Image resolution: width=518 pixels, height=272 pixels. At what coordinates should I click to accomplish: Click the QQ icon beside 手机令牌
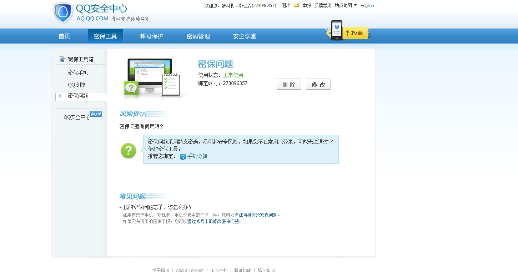[182, 156]
